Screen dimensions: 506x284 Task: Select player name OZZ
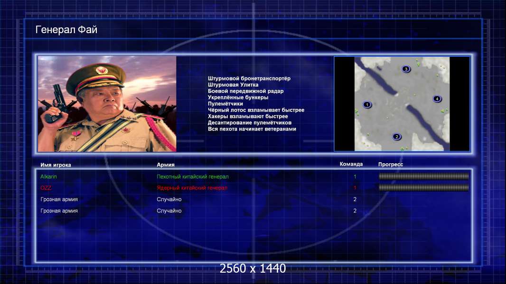[x=46, y=188]
